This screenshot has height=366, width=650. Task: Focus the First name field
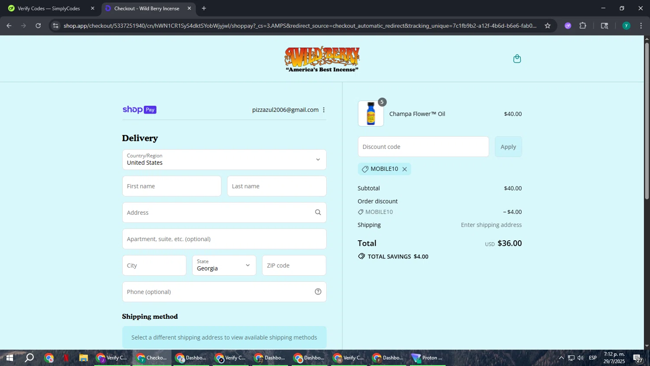point(172,186)
